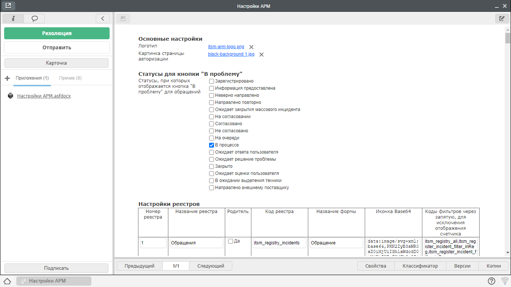Check the На согласовании status
The width and height of the screenshot is (511, 287).
point(212,117)
